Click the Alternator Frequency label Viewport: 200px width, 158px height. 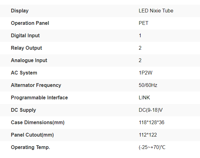(36, 85)
